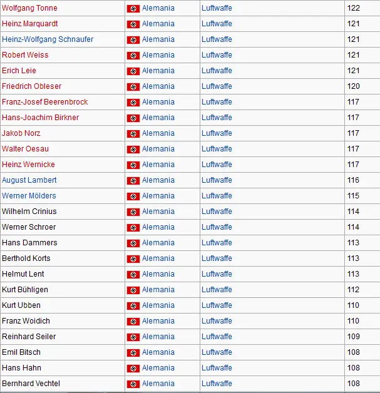Screen dimensions: 380x393
Task: Click the flag icon in Hans-Joachim Birkner's row
Action: click(133, 118)
